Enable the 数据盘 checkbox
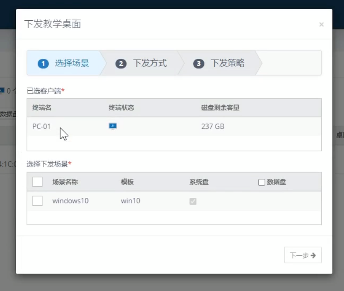Viewport: 344px width, 291px height. point(261,182)
